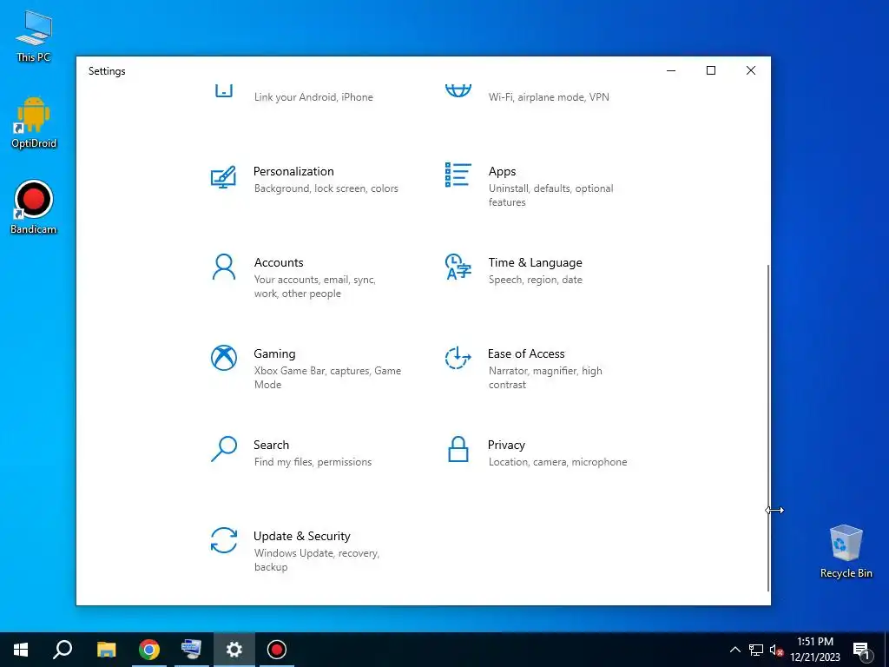Open the Recycle Bin icon
The width and height of the screenshot is (889, 667).
point(846,551)
